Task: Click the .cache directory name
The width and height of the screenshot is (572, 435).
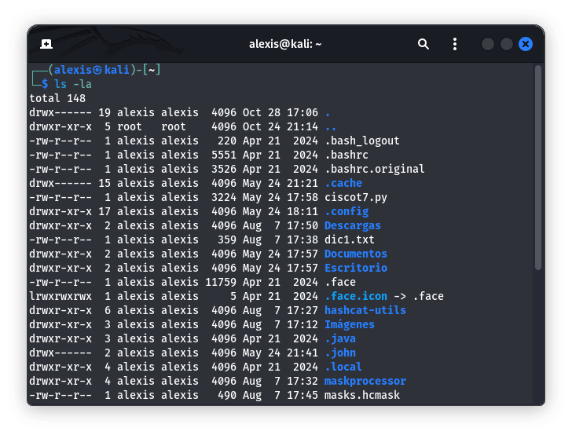Action: (x=343, y=183)
